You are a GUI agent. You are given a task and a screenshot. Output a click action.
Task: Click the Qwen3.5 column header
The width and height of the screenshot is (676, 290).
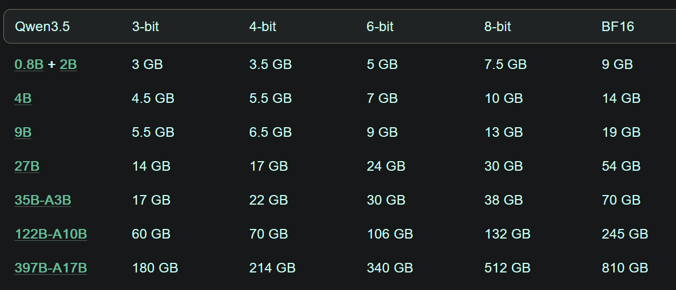pos(42,27)
